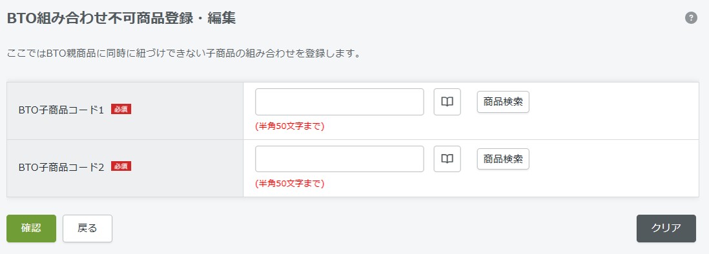Click the green 確認 button
Image resolution: width=709 pixels, height=254 pixels.
point(31,228)
